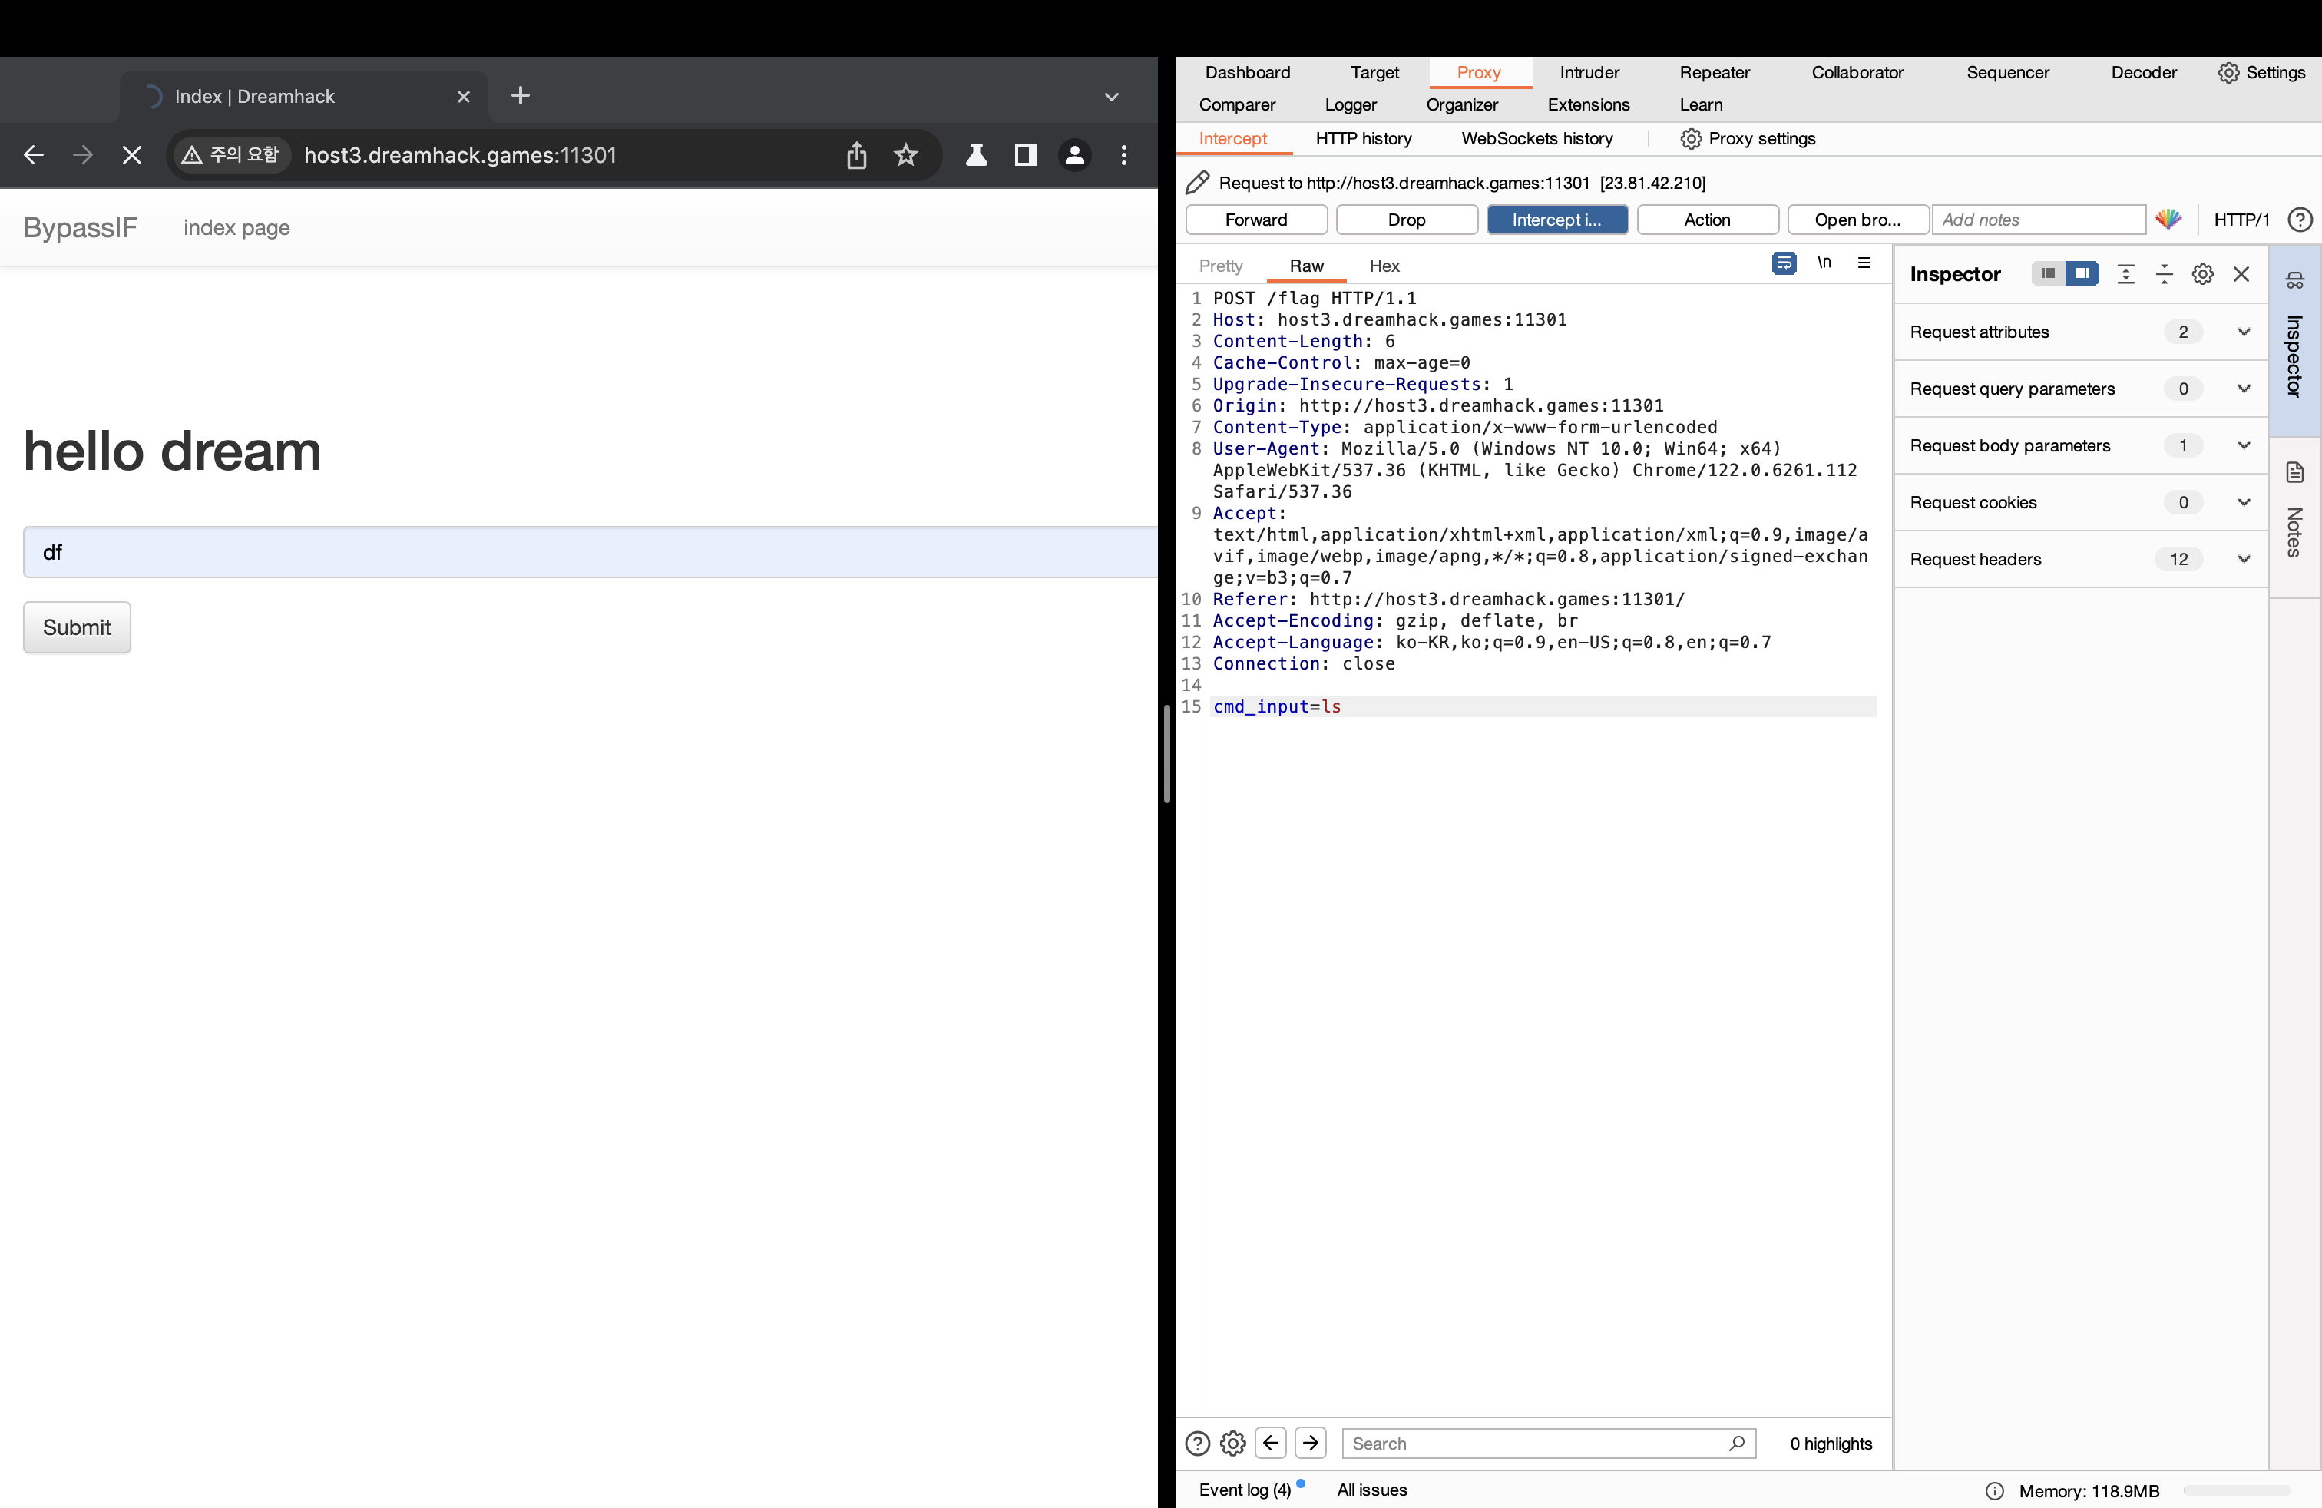Collapse all Inspector sections icon
This screenshot has width=2322, height=1508.
pos(2163,274)
